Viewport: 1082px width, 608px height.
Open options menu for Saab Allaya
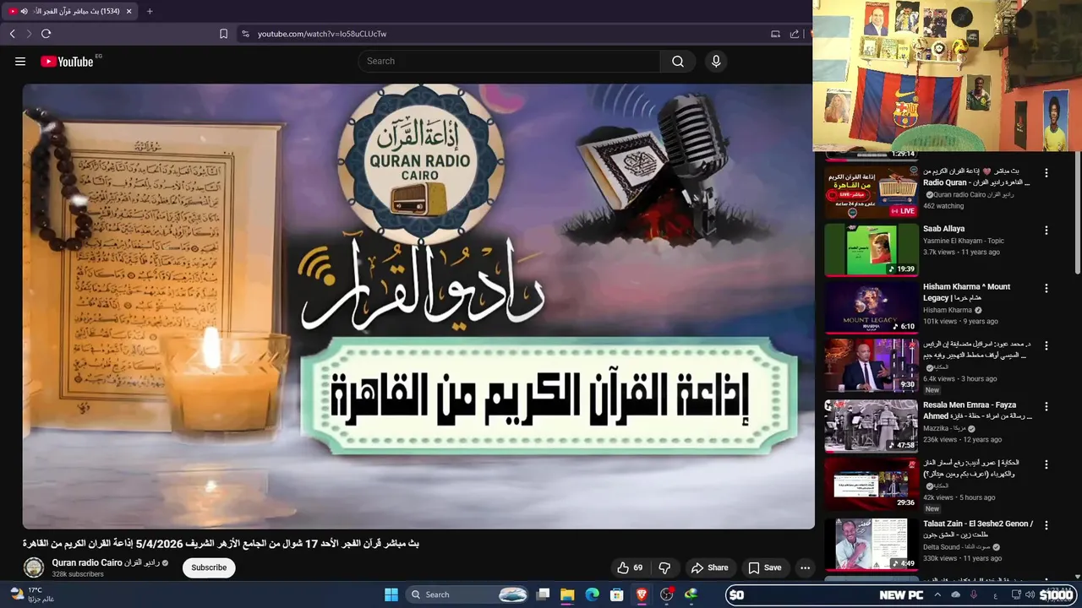point(1046,231)
